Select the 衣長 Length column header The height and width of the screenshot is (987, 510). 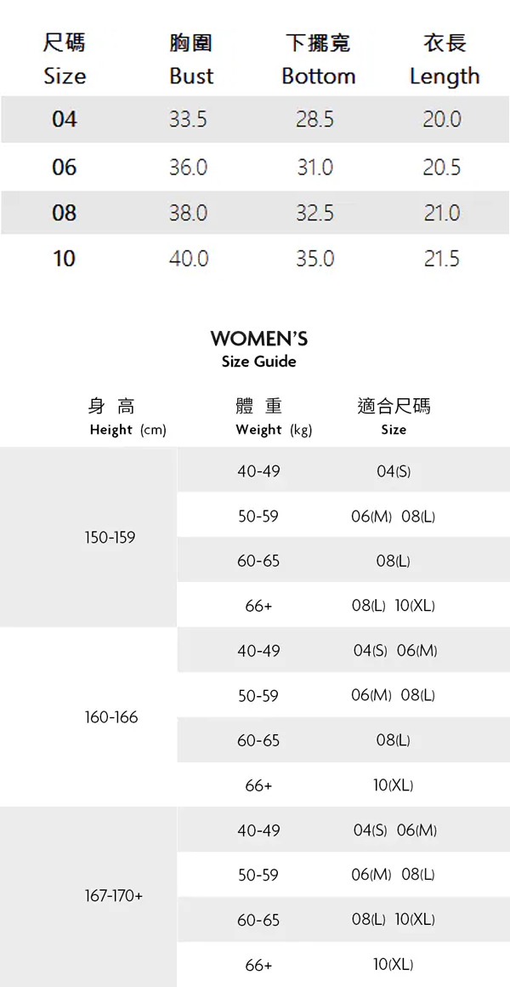444,60
